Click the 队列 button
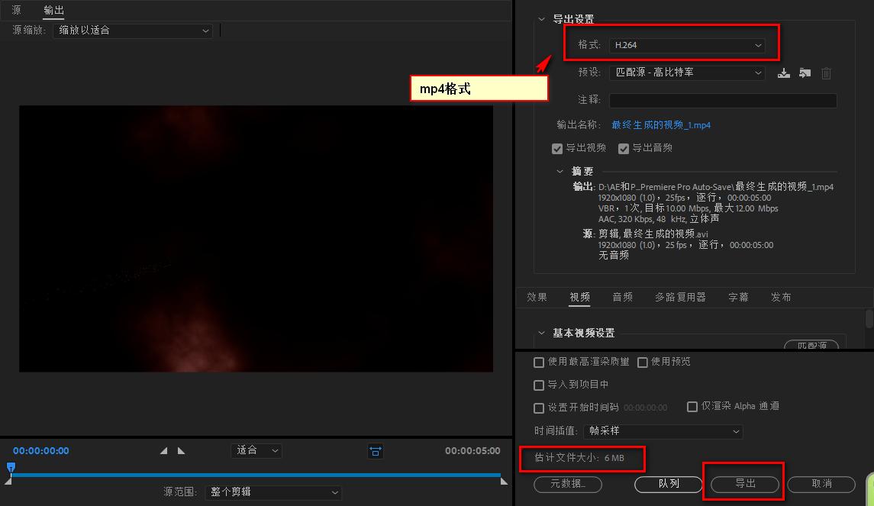Viewport: 874px width, 506px height. coord(667,484)
